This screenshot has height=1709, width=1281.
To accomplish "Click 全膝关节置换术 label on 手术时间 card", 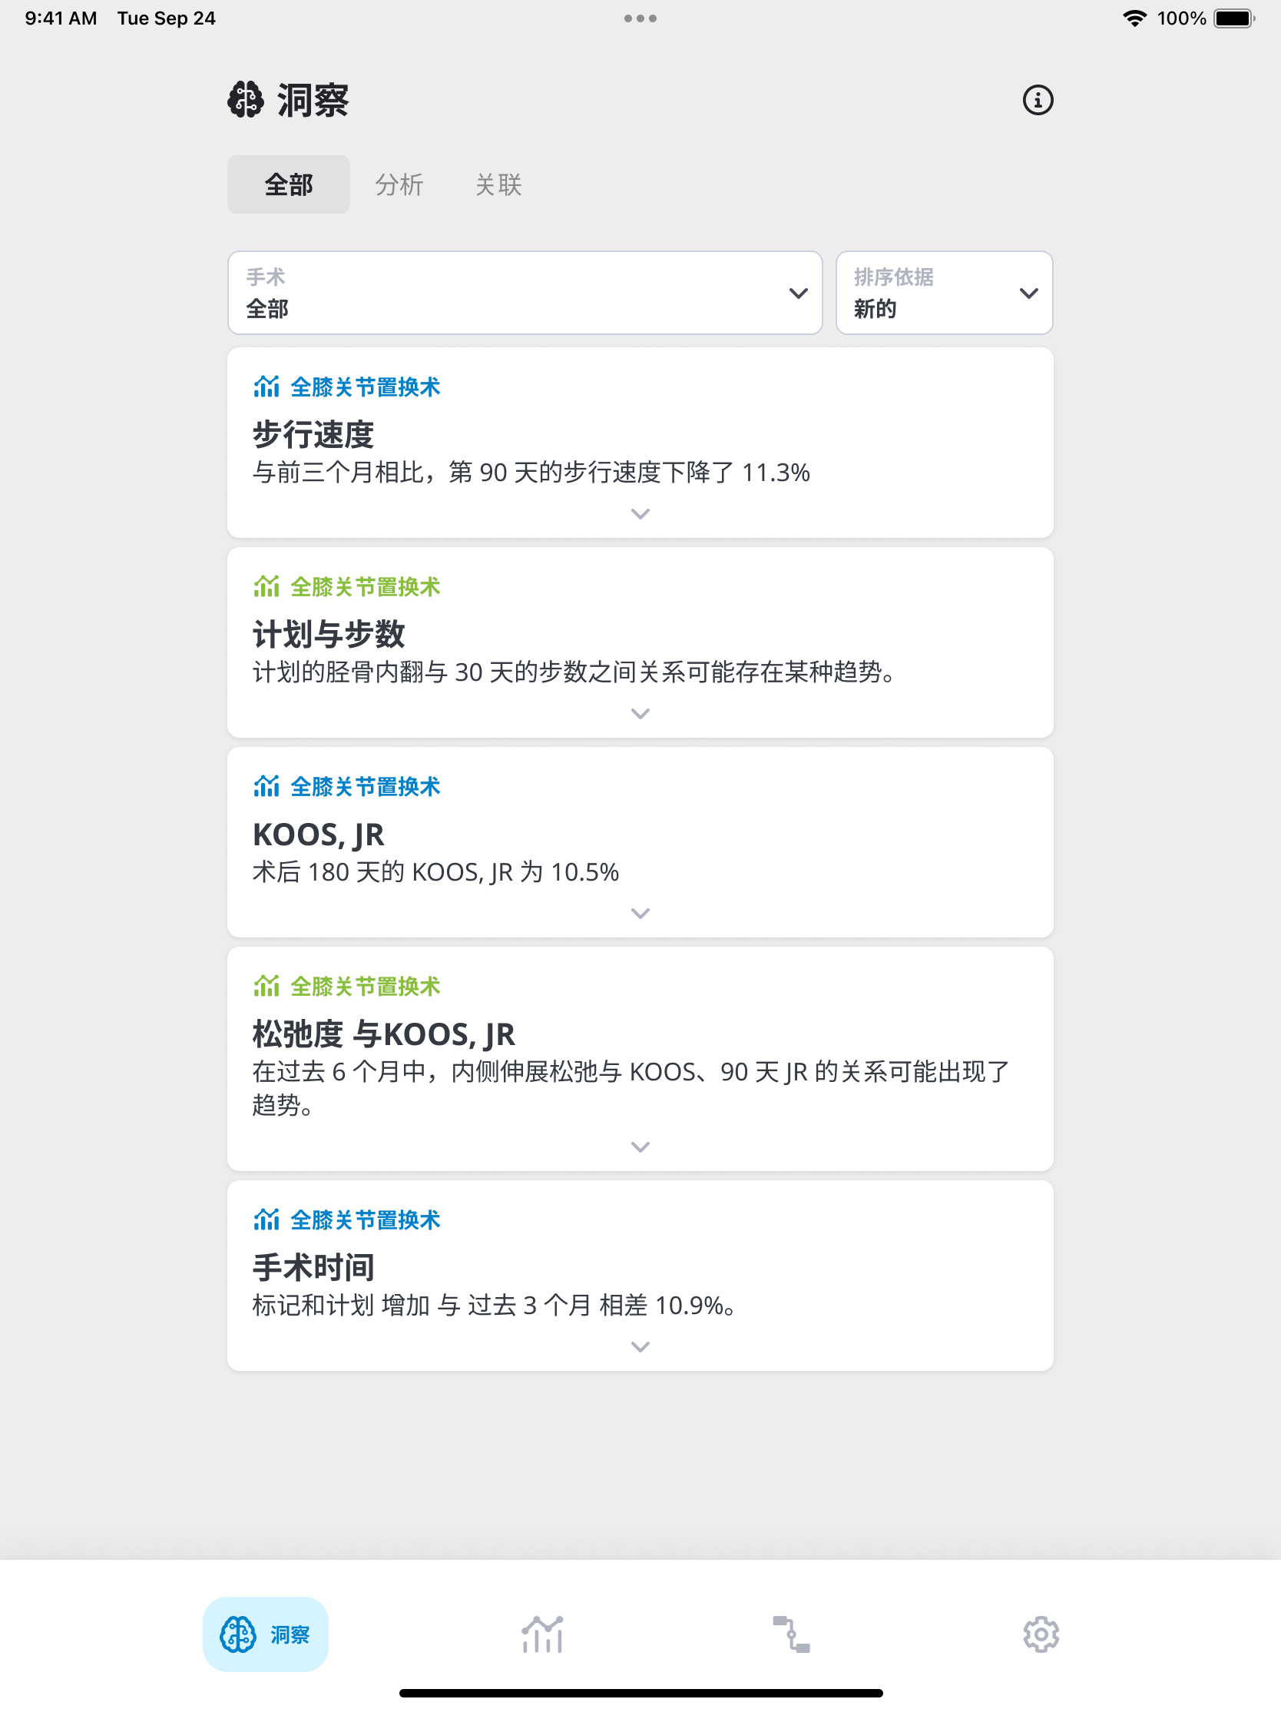I will pos(366,1221).
